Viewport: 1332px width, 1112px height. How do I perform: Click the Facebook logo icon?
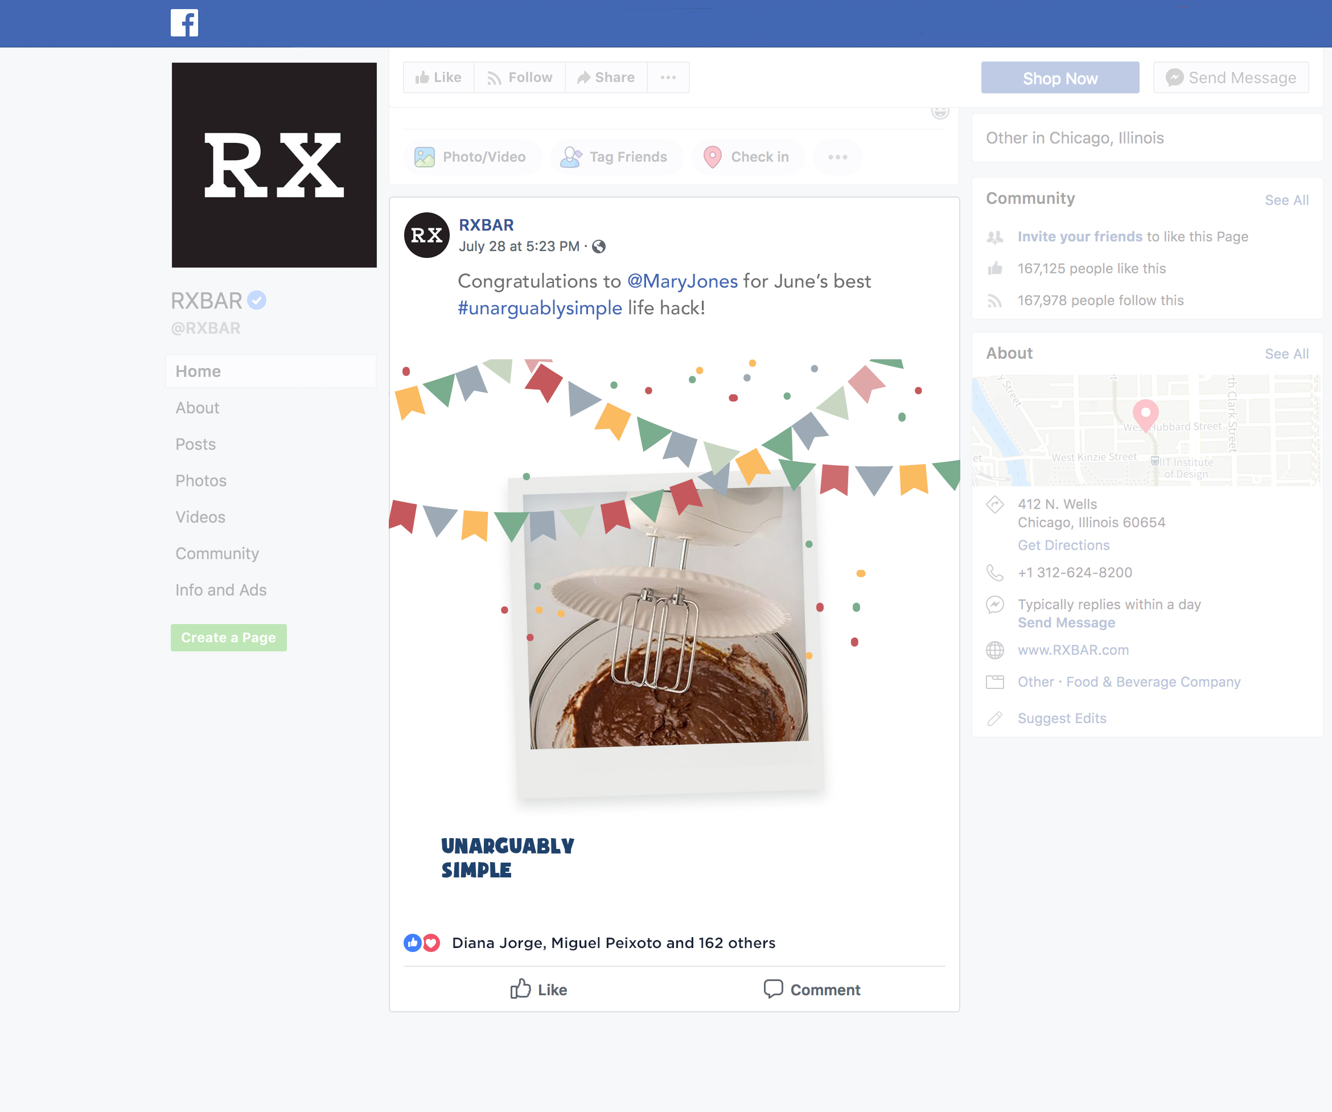(x=184, y=23)
